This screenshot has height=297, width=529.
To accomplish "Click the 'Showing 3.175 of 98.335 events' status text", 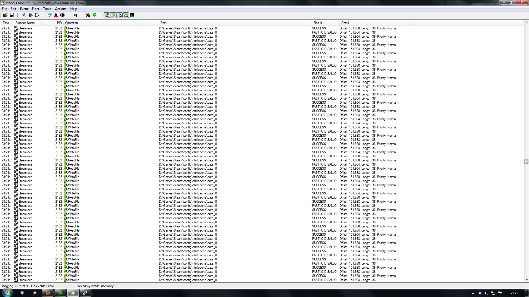I will (x=27, y=286).
